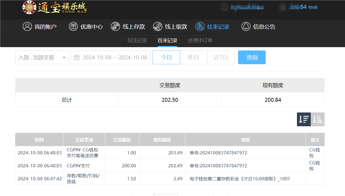Viewport: 345px width, 196px height.
Task: Open 我的账户 via the person icon
Action: [x=27, y=26]
